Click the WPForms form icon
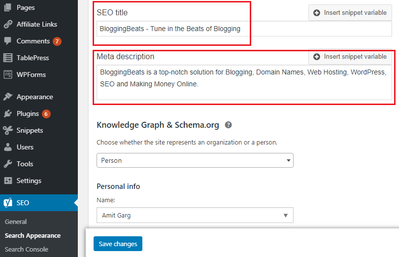 [x=8, y=74]
